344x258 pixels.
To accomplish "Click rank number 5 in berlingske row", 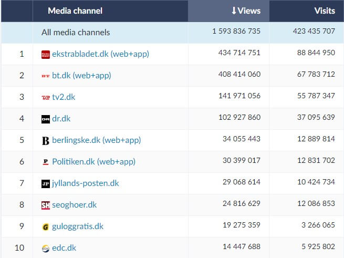I will [x=22, y=140].
